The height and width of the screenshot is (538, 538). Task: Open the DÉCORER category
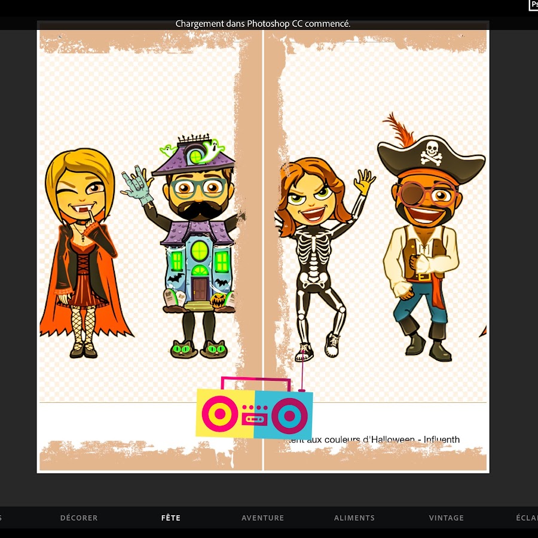click(x=79, y=518)
